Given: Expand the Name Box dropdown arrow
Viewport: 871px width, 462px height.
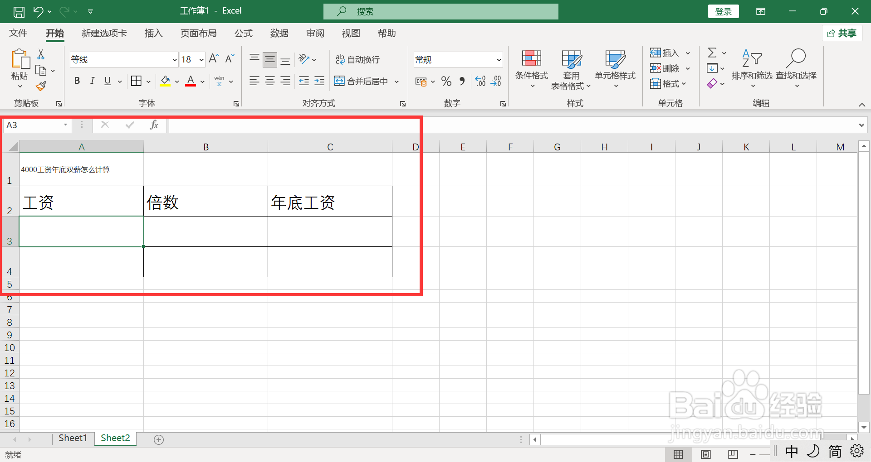Looking at the screenshot, I should pyautogui.click(x=65, y=125).
